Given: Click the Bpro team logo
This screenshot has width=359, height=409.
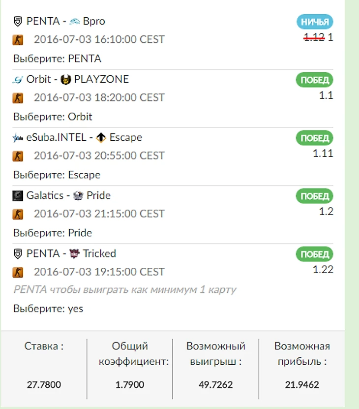Looking at the screenshot, I should 75,21.
